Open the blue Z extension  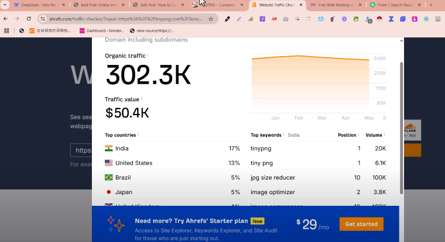tap(391, 19)
